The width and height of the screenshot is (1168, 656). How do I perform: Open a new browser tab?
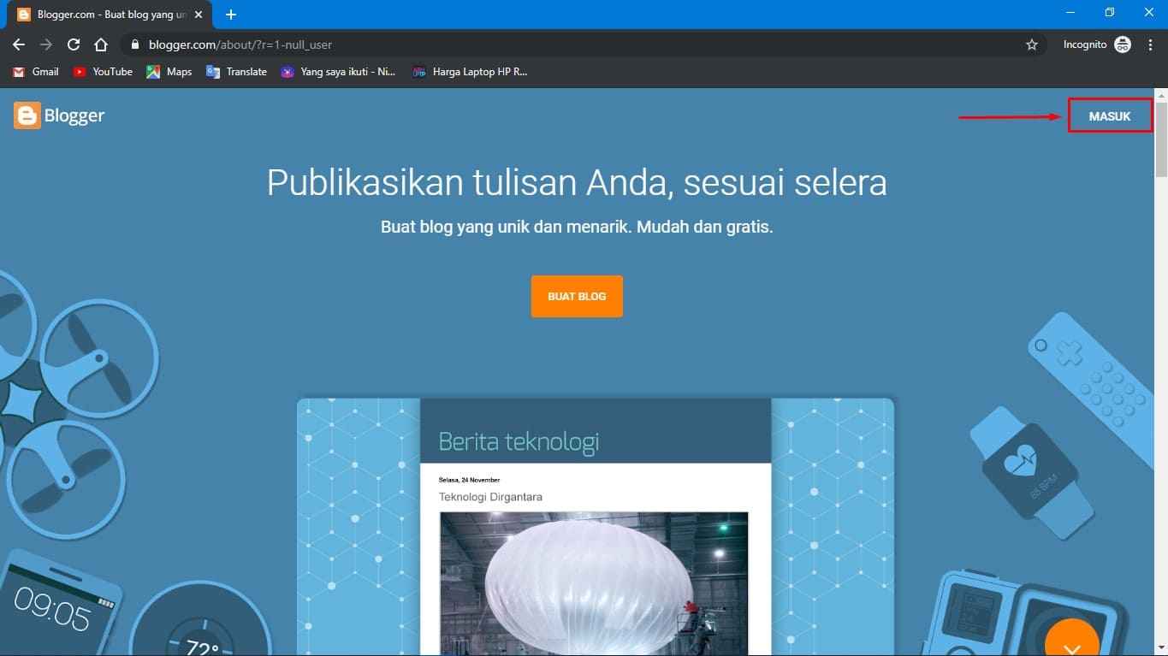[231, 15]
